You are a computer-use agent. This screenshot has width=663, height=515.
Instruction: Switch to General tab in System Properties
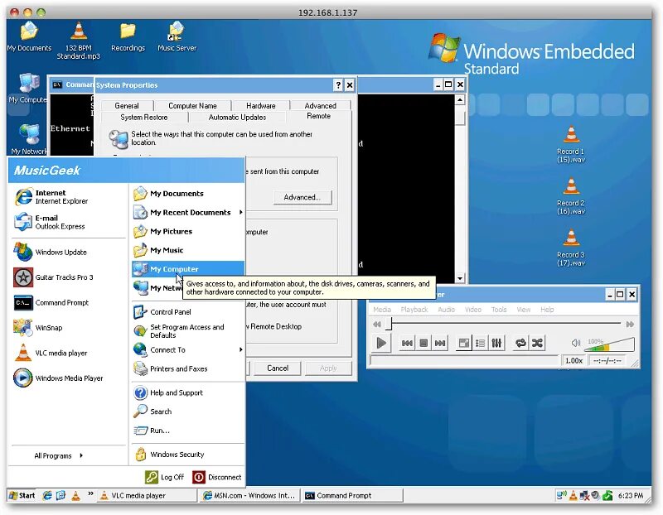(x=127, y=106)
